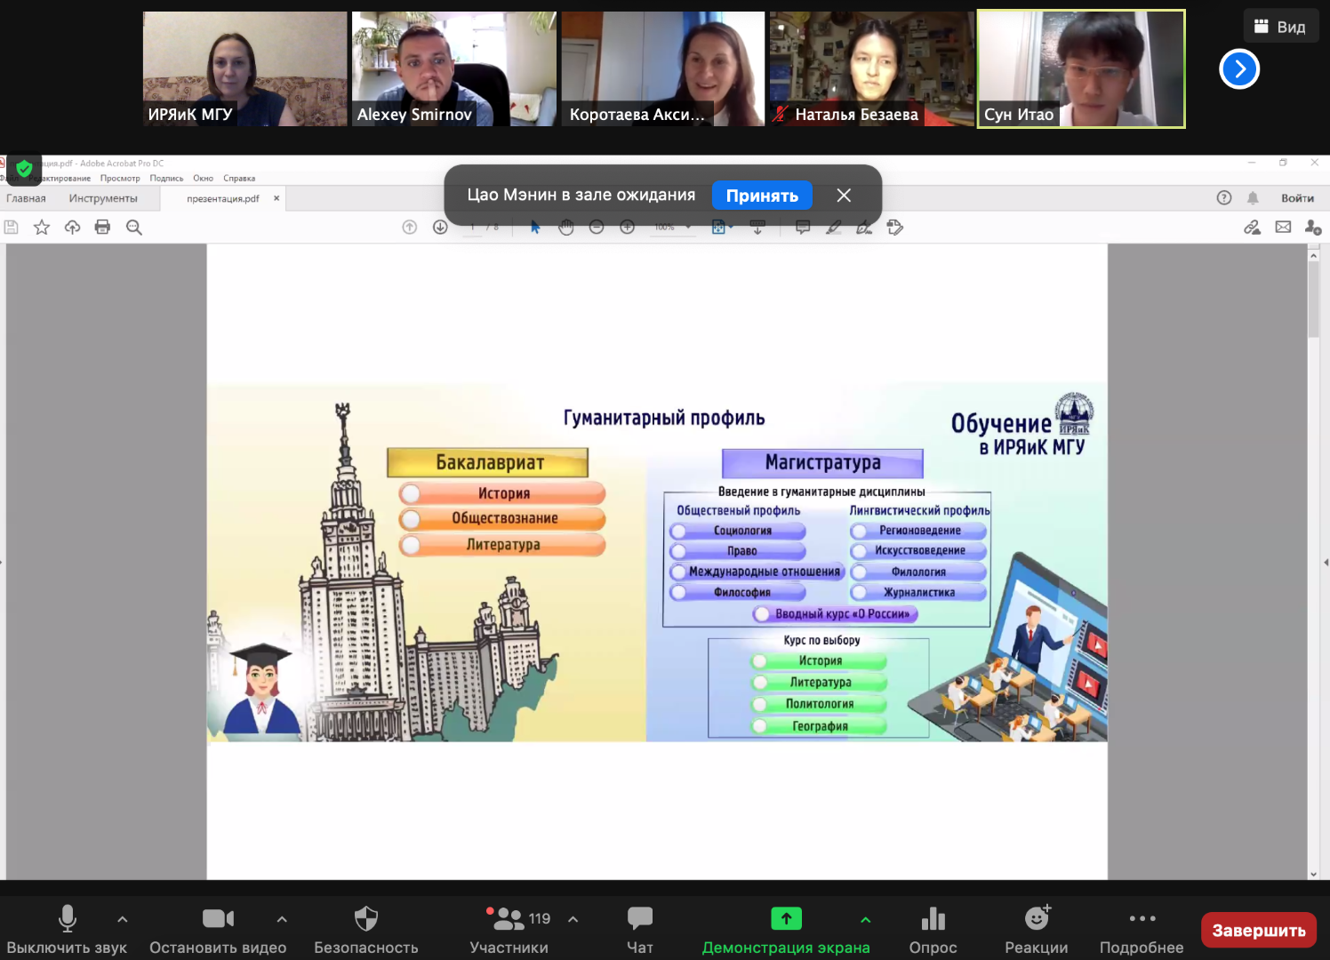
Task: Click the add comment note icon
Action: click(803, 228)
